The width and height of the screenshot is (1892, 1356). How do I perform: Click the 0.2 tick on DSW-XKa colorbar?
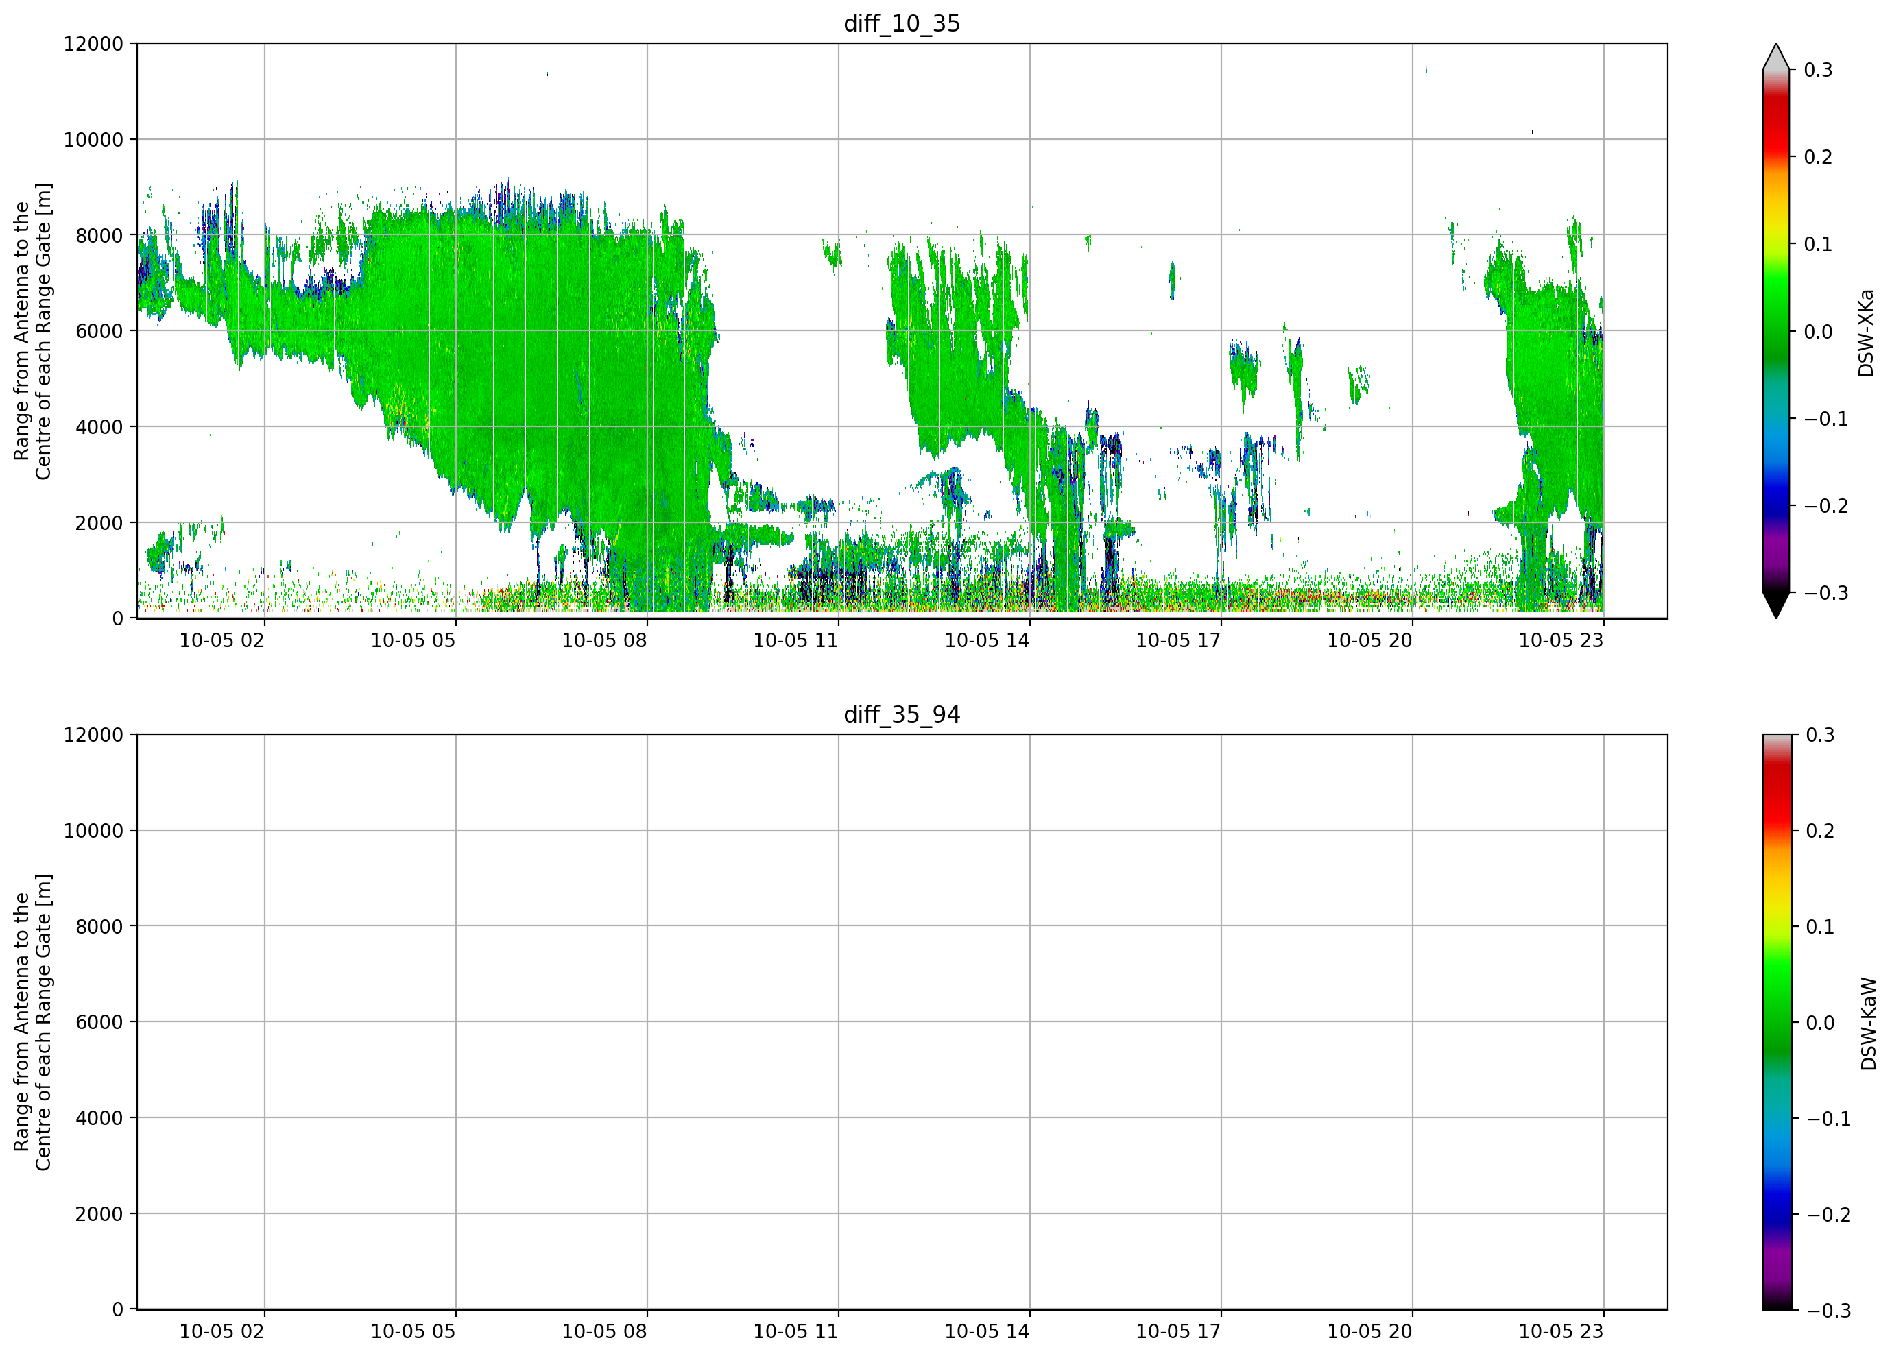coord(1818,157)
